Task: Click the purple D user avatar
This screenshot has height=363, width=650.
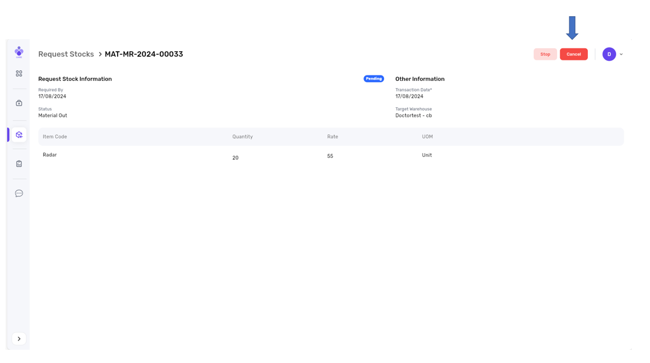Action: [609, 54]
